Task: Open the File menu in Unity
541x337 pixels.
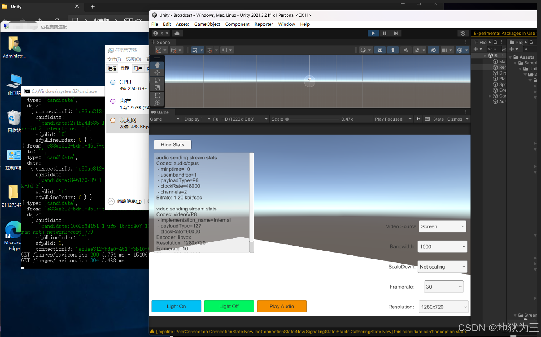Action: pyautogui.click(x=155, y=24)
